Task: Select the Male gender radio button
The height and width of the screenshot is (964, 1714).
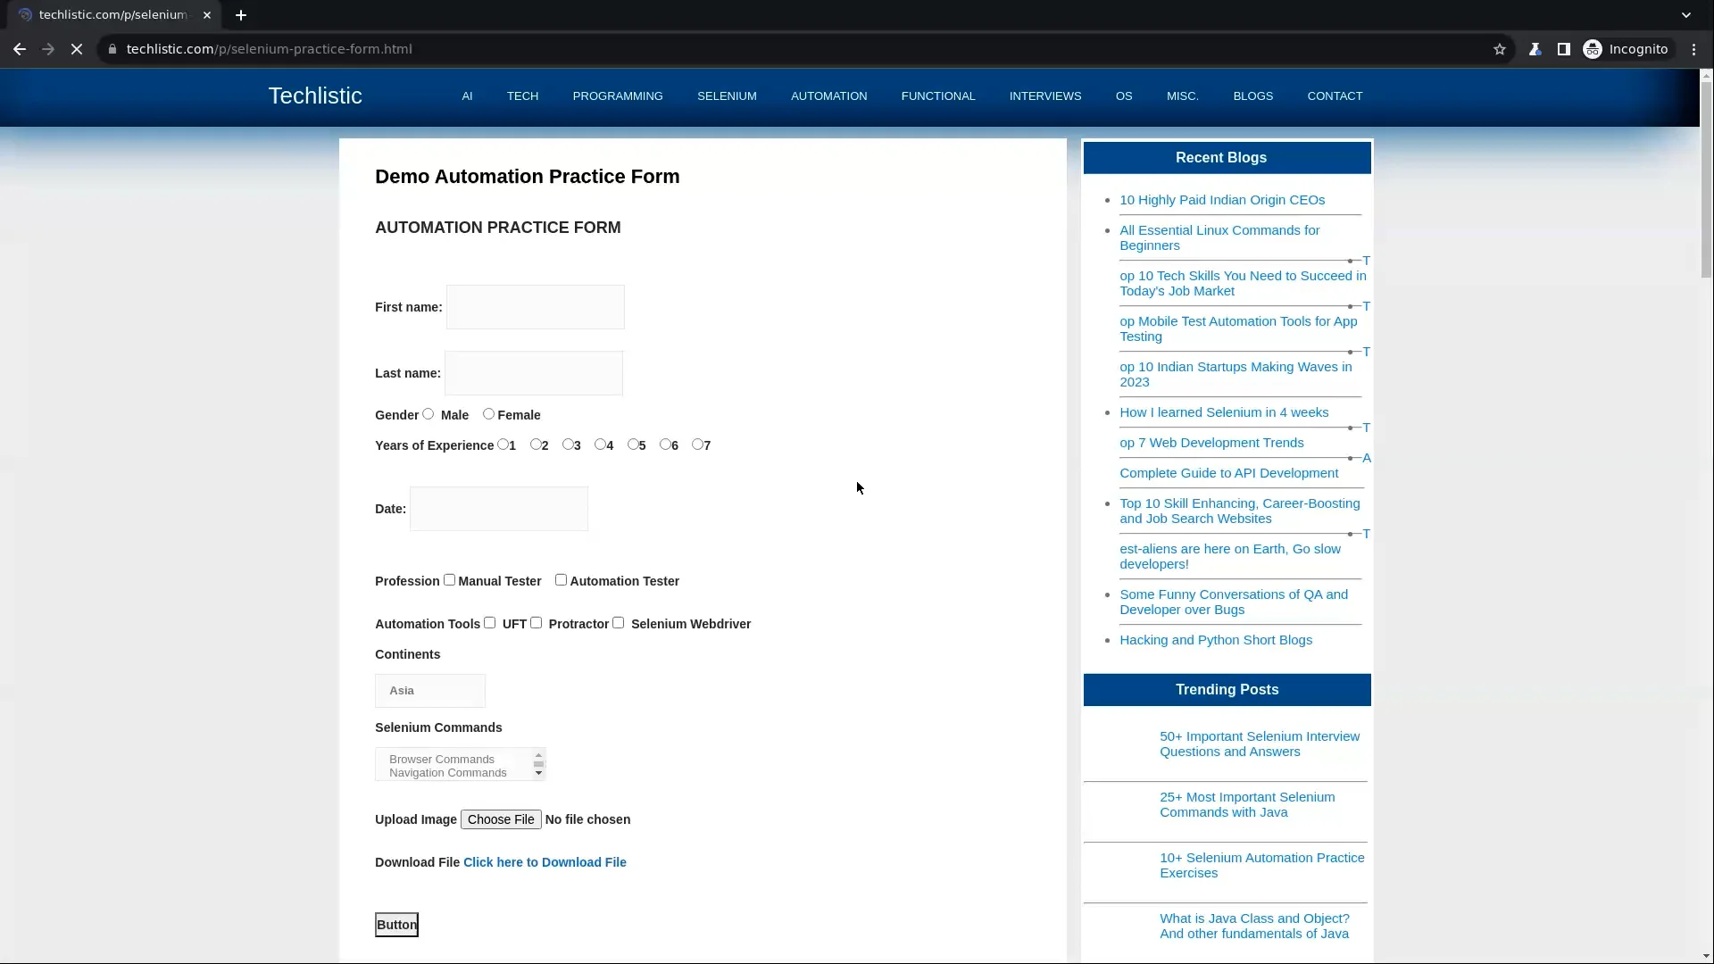Action: pyautogui.click(x=428, y=414)
